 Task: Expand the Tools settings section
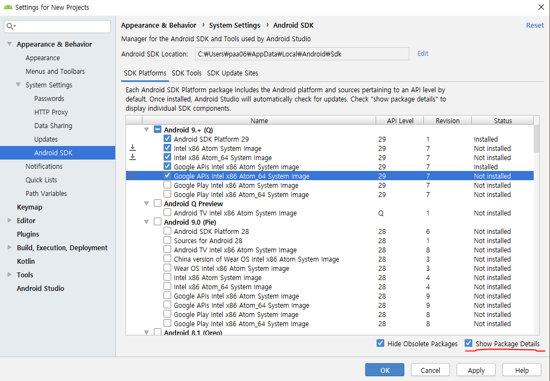[x=9, y=275]
